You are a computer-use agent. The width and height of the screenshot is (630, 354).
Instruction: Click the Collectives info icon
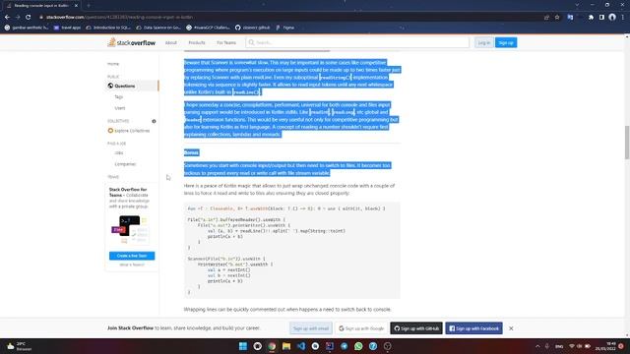[154, 121]
